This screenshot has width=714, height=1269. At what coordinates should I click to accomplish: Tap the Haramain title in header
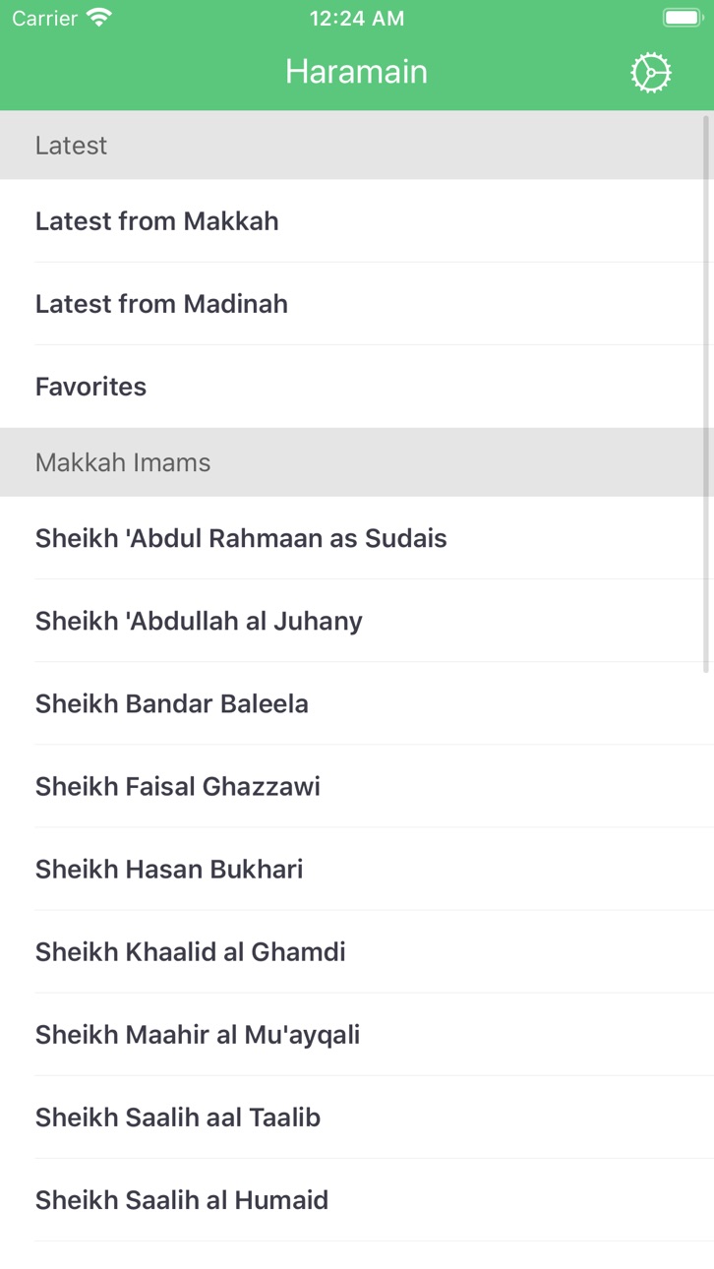click(356, 72)
